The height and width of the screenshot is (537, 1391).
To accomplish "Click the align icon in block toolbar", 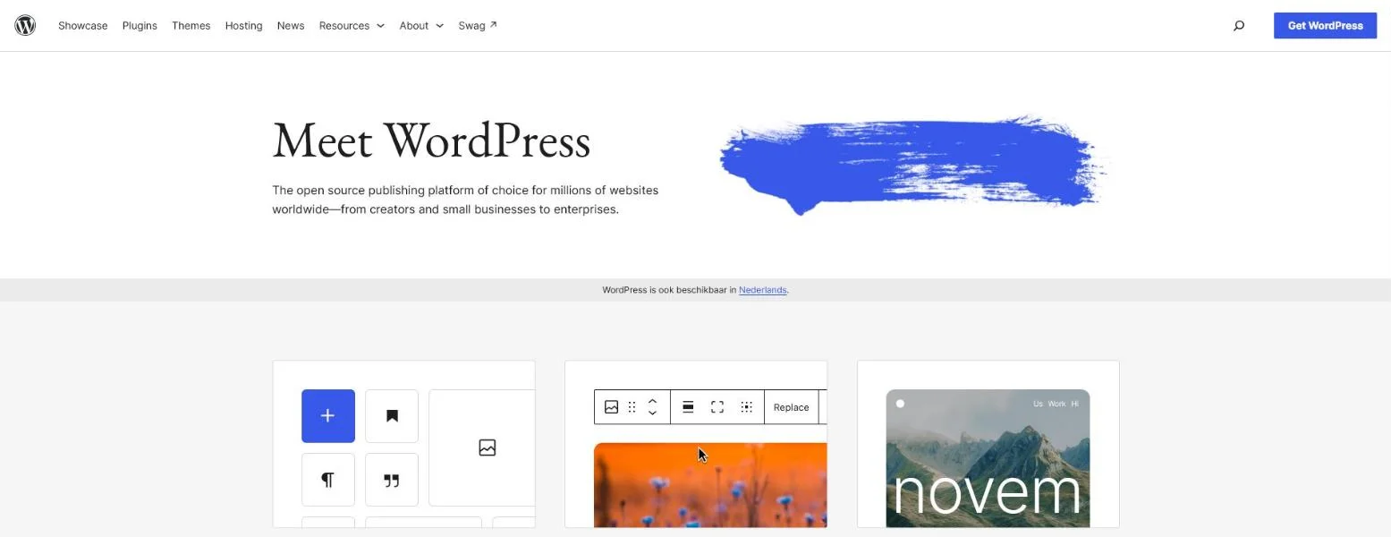I will [x=688, y=407].
